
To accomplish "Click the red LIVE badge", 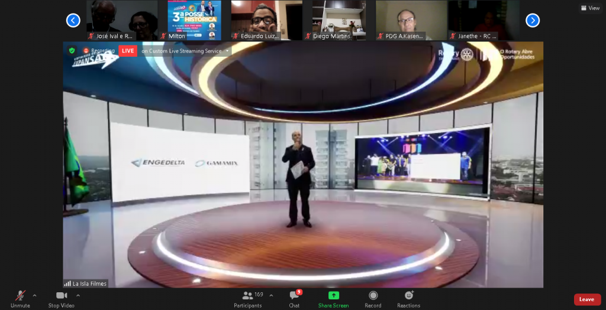I will click(127, 51).
